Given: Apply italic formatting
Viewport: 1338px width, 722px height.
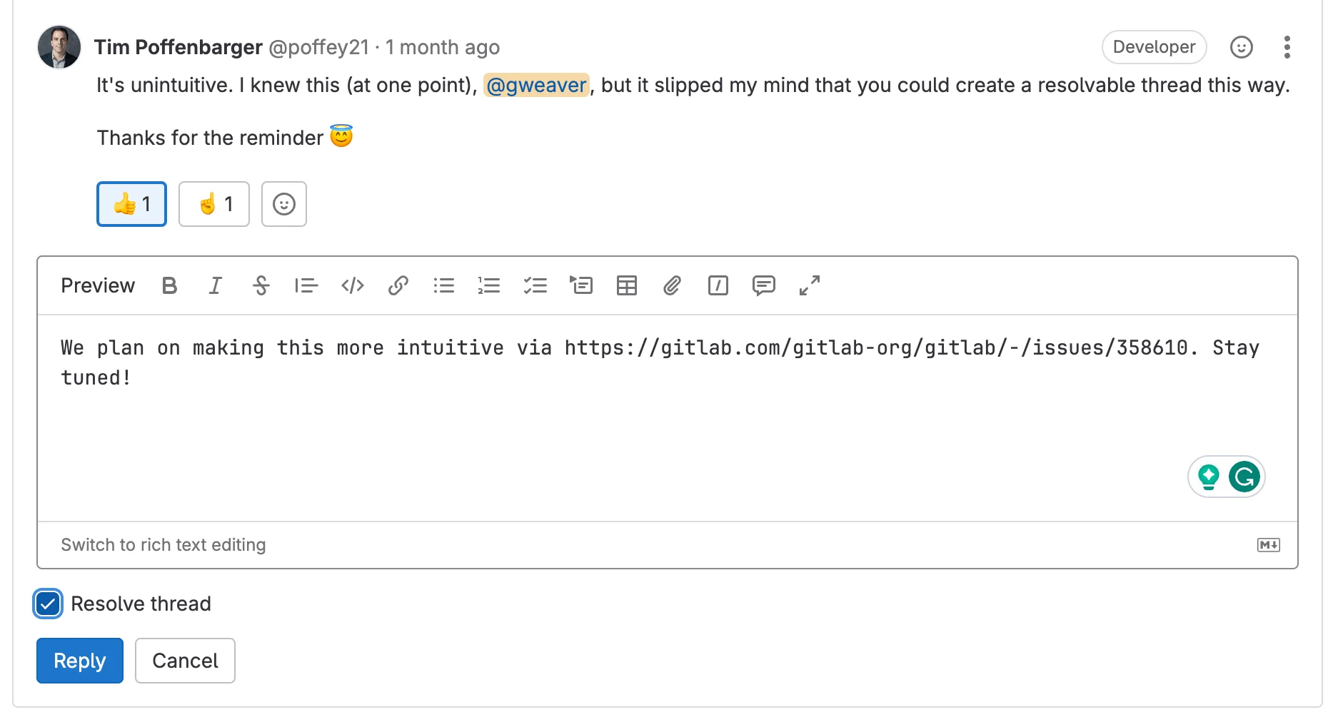Looking at the screenshot, I should pyautogui.click(x=215, y=285).
